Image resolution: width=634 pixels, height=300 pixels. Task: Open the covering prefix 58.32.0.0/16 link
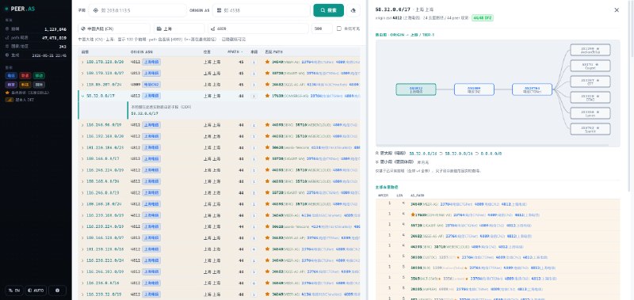click(423, 154)
